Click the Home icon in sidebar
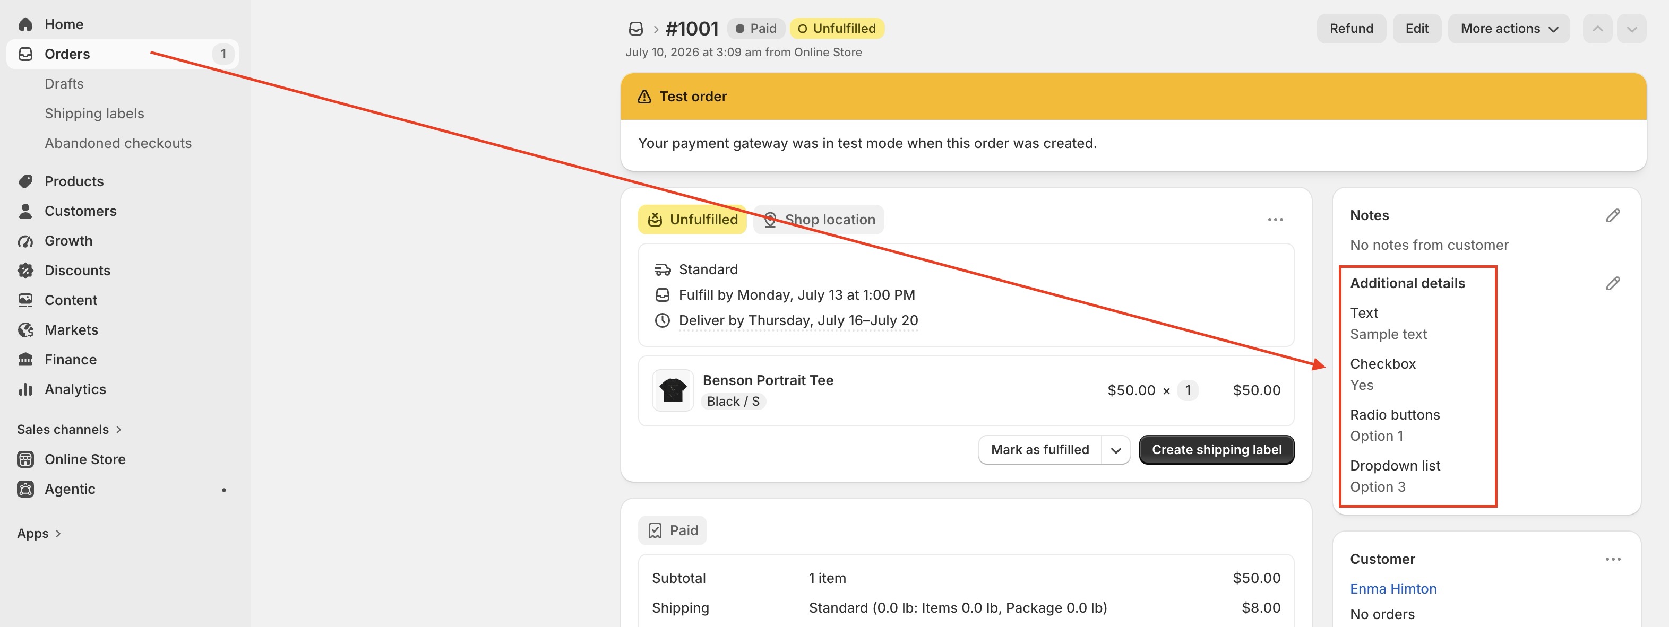 tap(25, 24)
